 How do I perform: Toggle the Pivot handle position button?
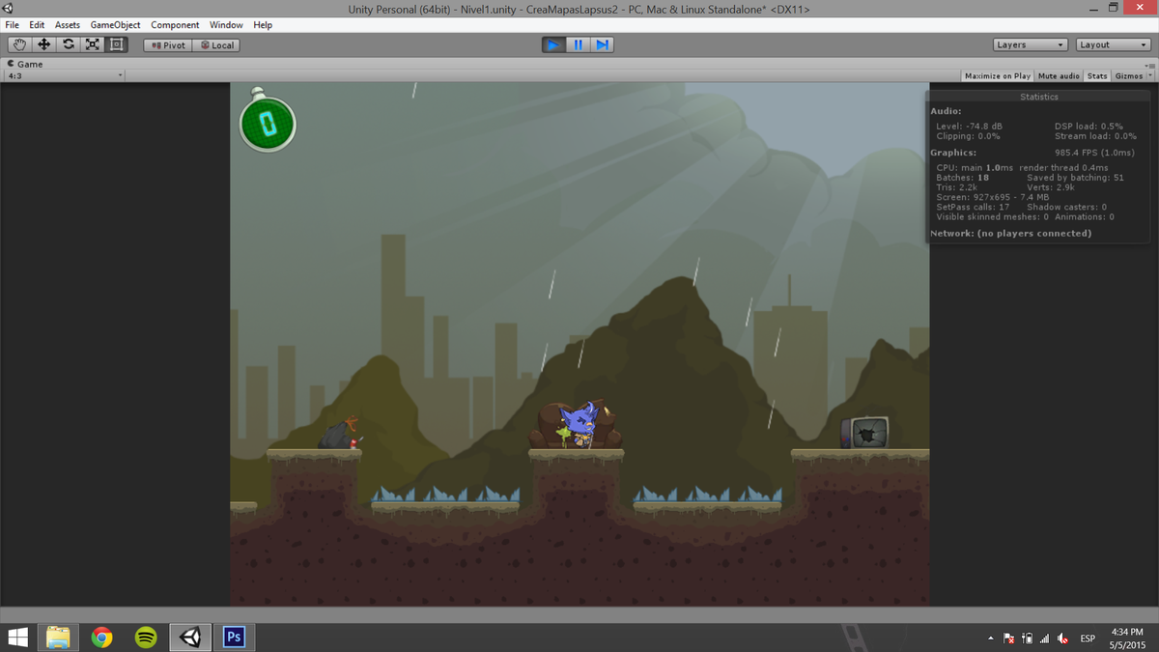pos(168,45)
